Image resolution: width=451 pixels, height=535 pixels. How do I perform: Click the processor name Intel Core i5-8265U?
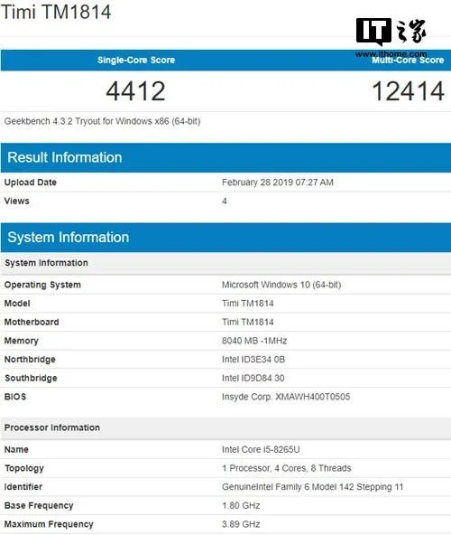(x=261, y=449)
